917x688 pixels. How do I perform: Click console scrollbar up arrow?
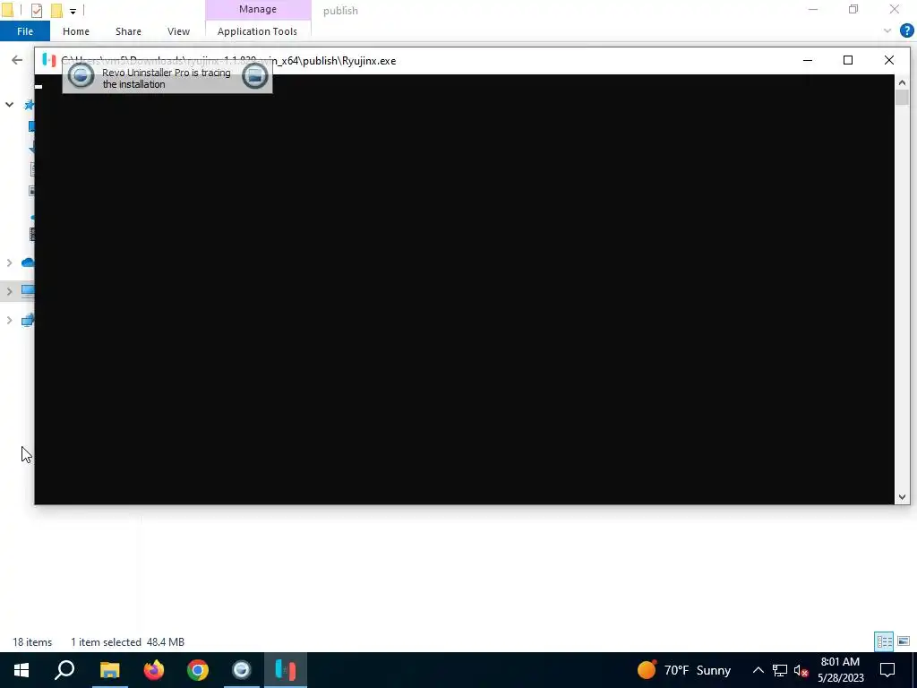(x=902, y=82)
